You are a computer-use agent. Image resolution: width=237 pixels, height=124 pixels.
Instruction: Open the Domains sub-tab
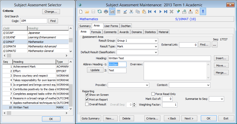pyautogui.click(x=137, y=32)
